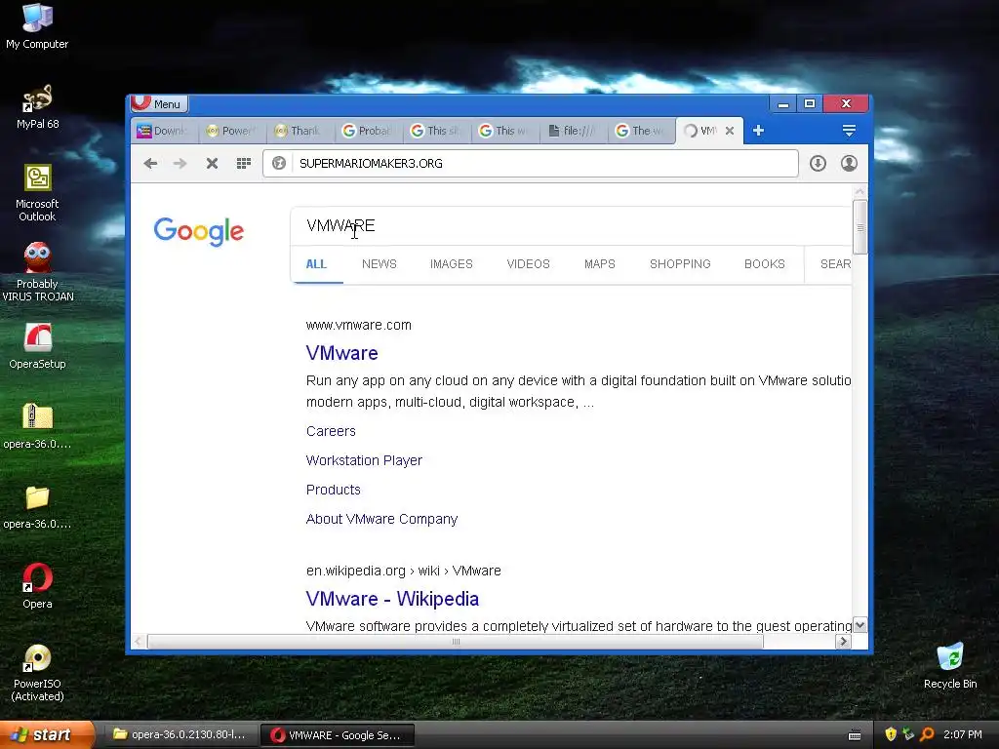Switch to the 'The w...' Google tab

coord(642,131)
